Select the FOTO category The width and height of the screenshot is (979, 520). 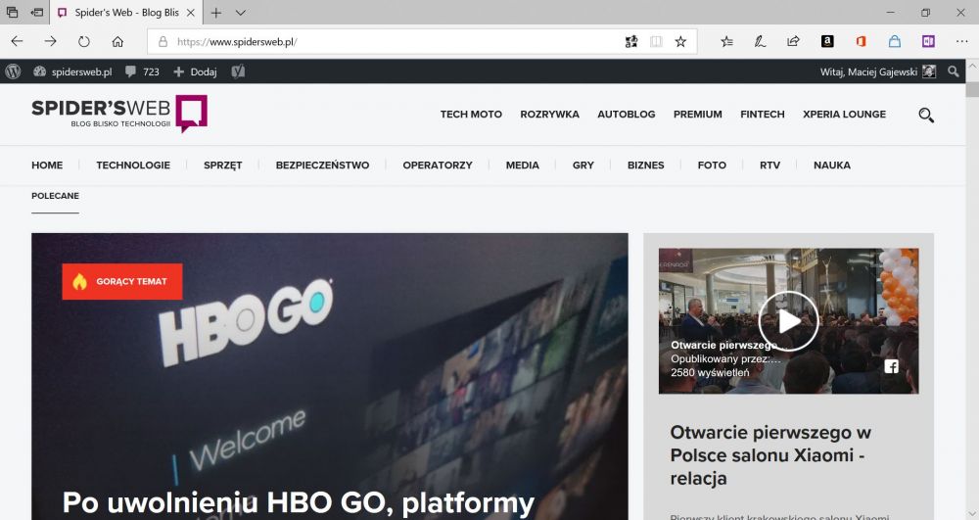coord(712,165)
